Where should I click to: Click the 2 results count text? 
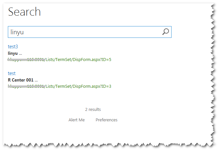pos(93,110)
